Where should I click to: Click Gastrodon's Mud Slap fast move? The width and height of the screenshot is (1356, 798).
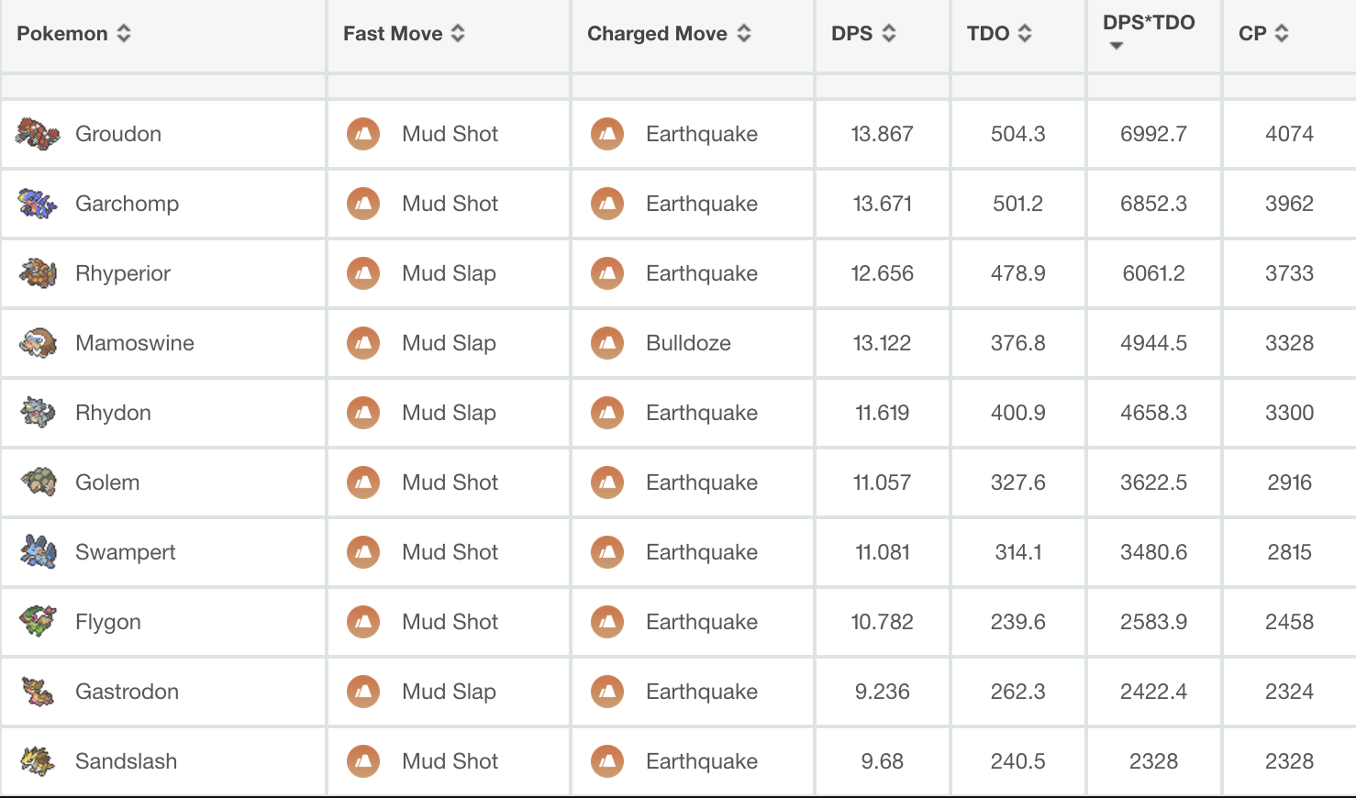pyautogui.click(x=449, y=692)
